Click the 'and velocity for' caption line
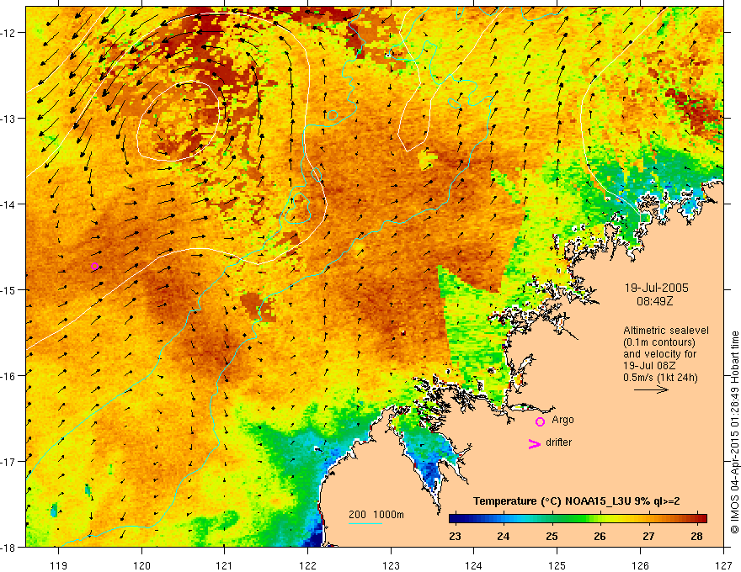741x572 pixels. pos(659,354)
